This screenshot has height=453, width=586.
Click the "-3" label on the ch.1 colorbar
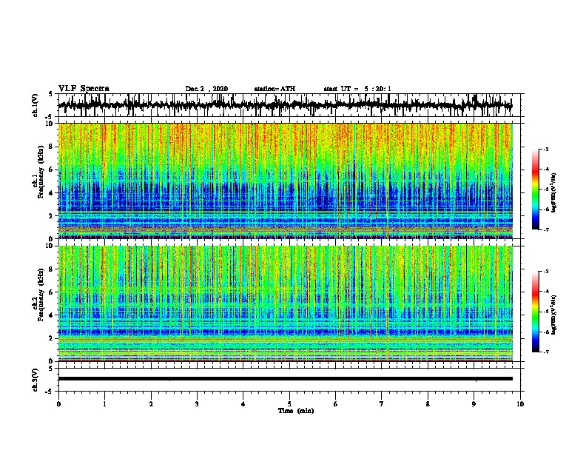click(545, 149)
